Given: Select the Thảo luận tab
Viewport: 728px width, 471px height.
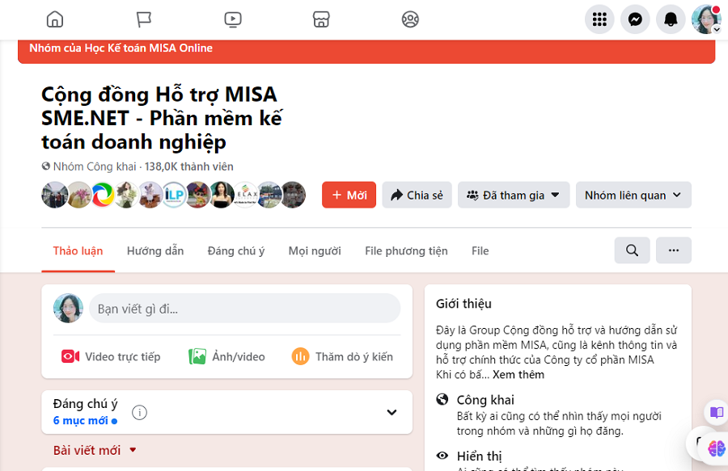Looking at the screenshot, I should tap(78, 250).
